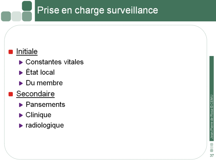Click the dark green square logo block
This screenshot has height=162, width=216.
coord(27,6)
